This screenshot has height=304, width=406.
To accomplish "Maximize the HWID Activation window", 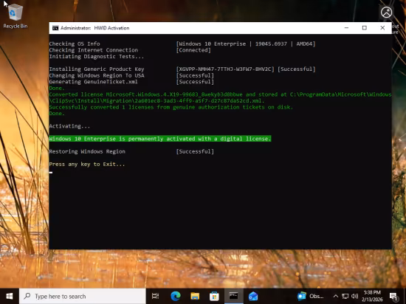I will (x=365, y=28).
